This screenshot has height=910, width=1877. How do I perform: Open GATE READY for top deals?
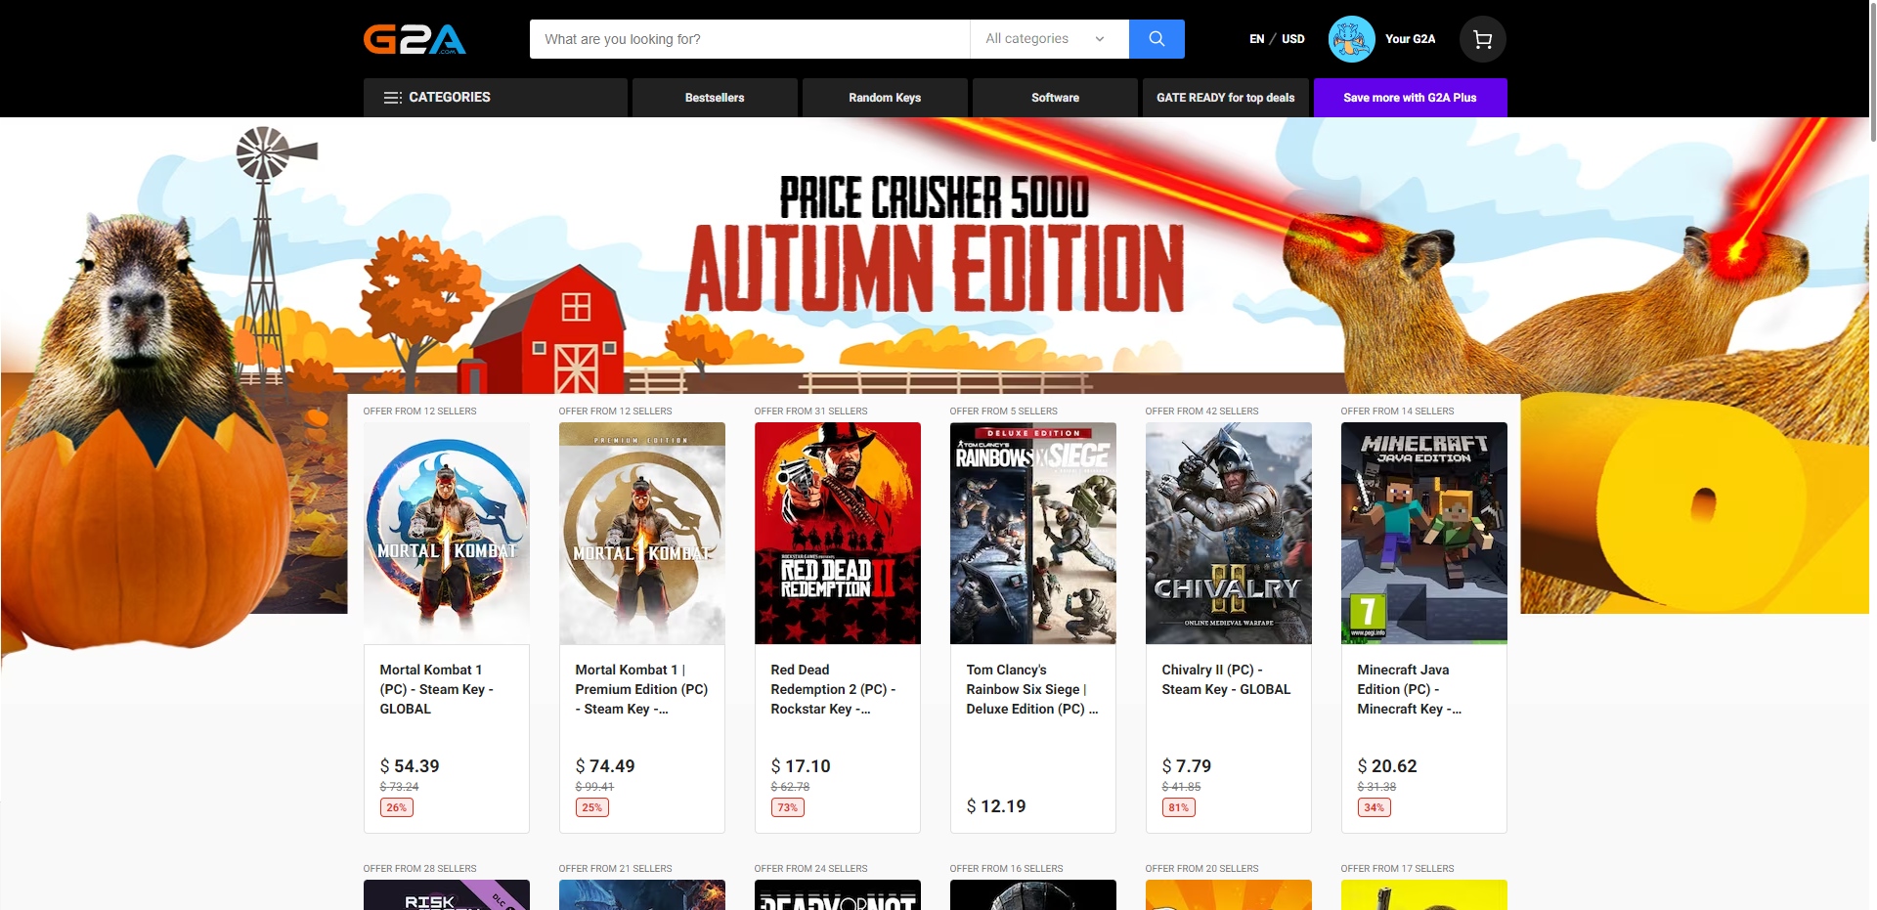1225,98
